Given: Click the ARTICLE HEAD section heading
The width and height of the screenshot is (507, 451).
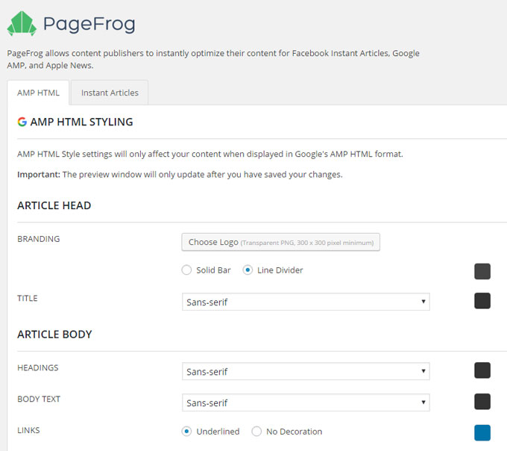Looking at the screenshot, I should [x=54, y=205].
